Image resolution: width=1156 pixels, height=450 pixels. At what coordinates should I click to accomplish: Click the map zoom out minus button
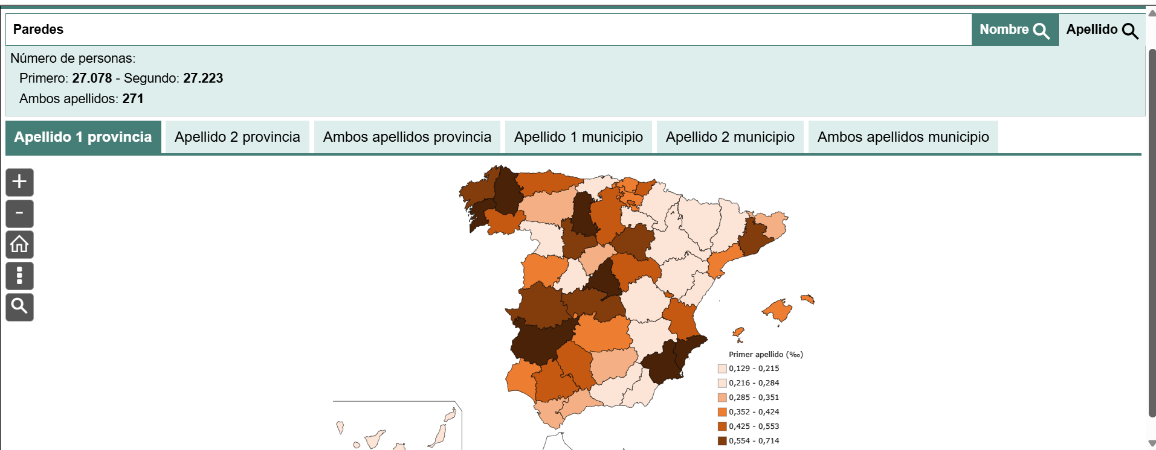(19, 214)
